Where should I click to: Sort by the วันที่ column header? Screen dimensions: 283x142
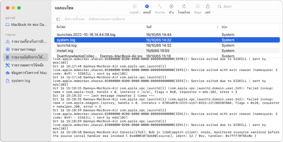click(x=149, y=27)
